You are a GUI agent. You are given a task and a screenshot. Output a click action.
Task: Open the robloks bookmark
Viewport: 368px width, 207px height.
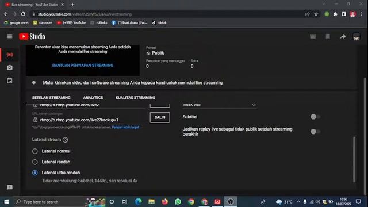(99, 23)
